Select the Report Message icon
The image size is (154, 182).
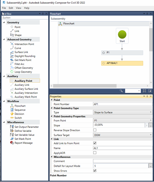coord(12,143)
